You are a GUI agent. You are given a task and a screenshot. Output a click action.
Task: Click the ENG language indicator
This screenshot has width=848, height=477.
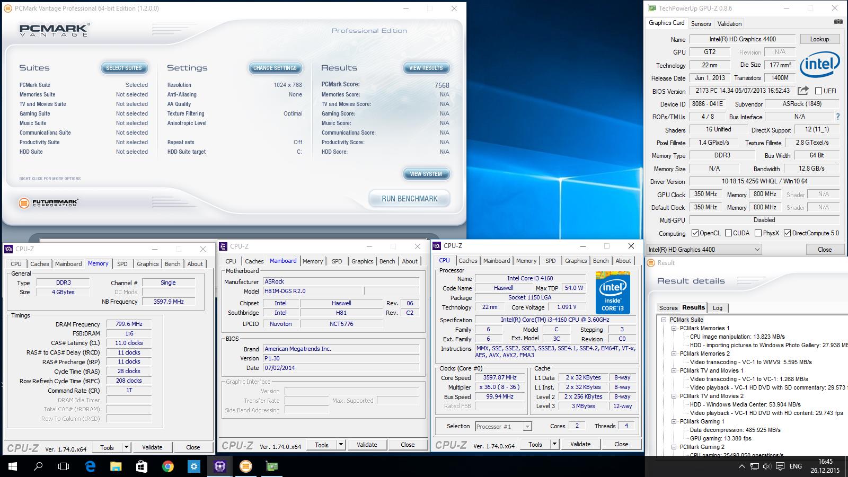point(796,466)
